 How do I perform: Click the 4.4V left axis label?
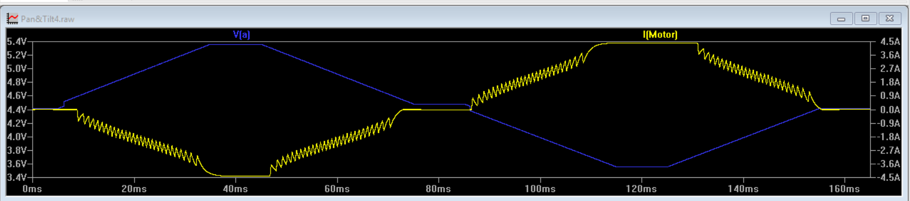(x=17, y=110)
